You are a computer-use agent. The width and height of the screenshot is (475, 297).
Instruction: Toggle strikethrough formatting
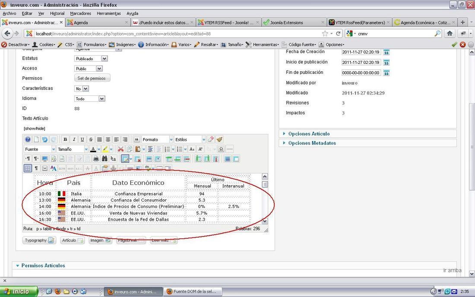pyautogui.click(x=91, y=139)
